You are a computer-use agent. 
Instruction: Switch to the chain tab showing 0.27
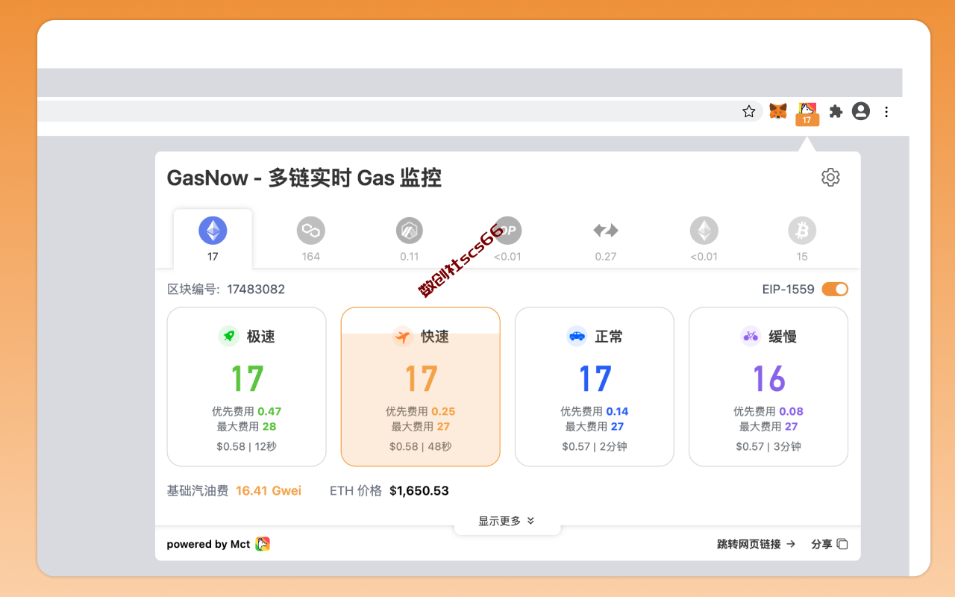pyautogui.click(x=606, y=240)
